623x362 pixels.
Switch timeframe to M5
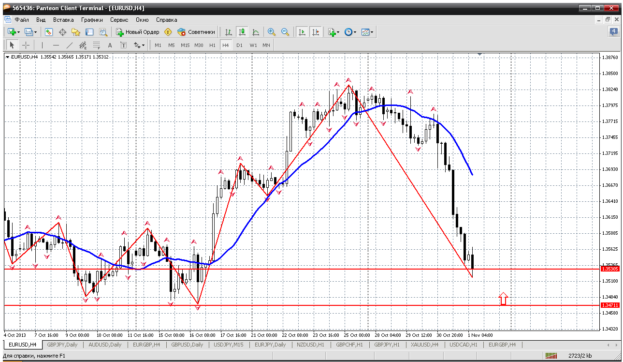coord(172,45)
